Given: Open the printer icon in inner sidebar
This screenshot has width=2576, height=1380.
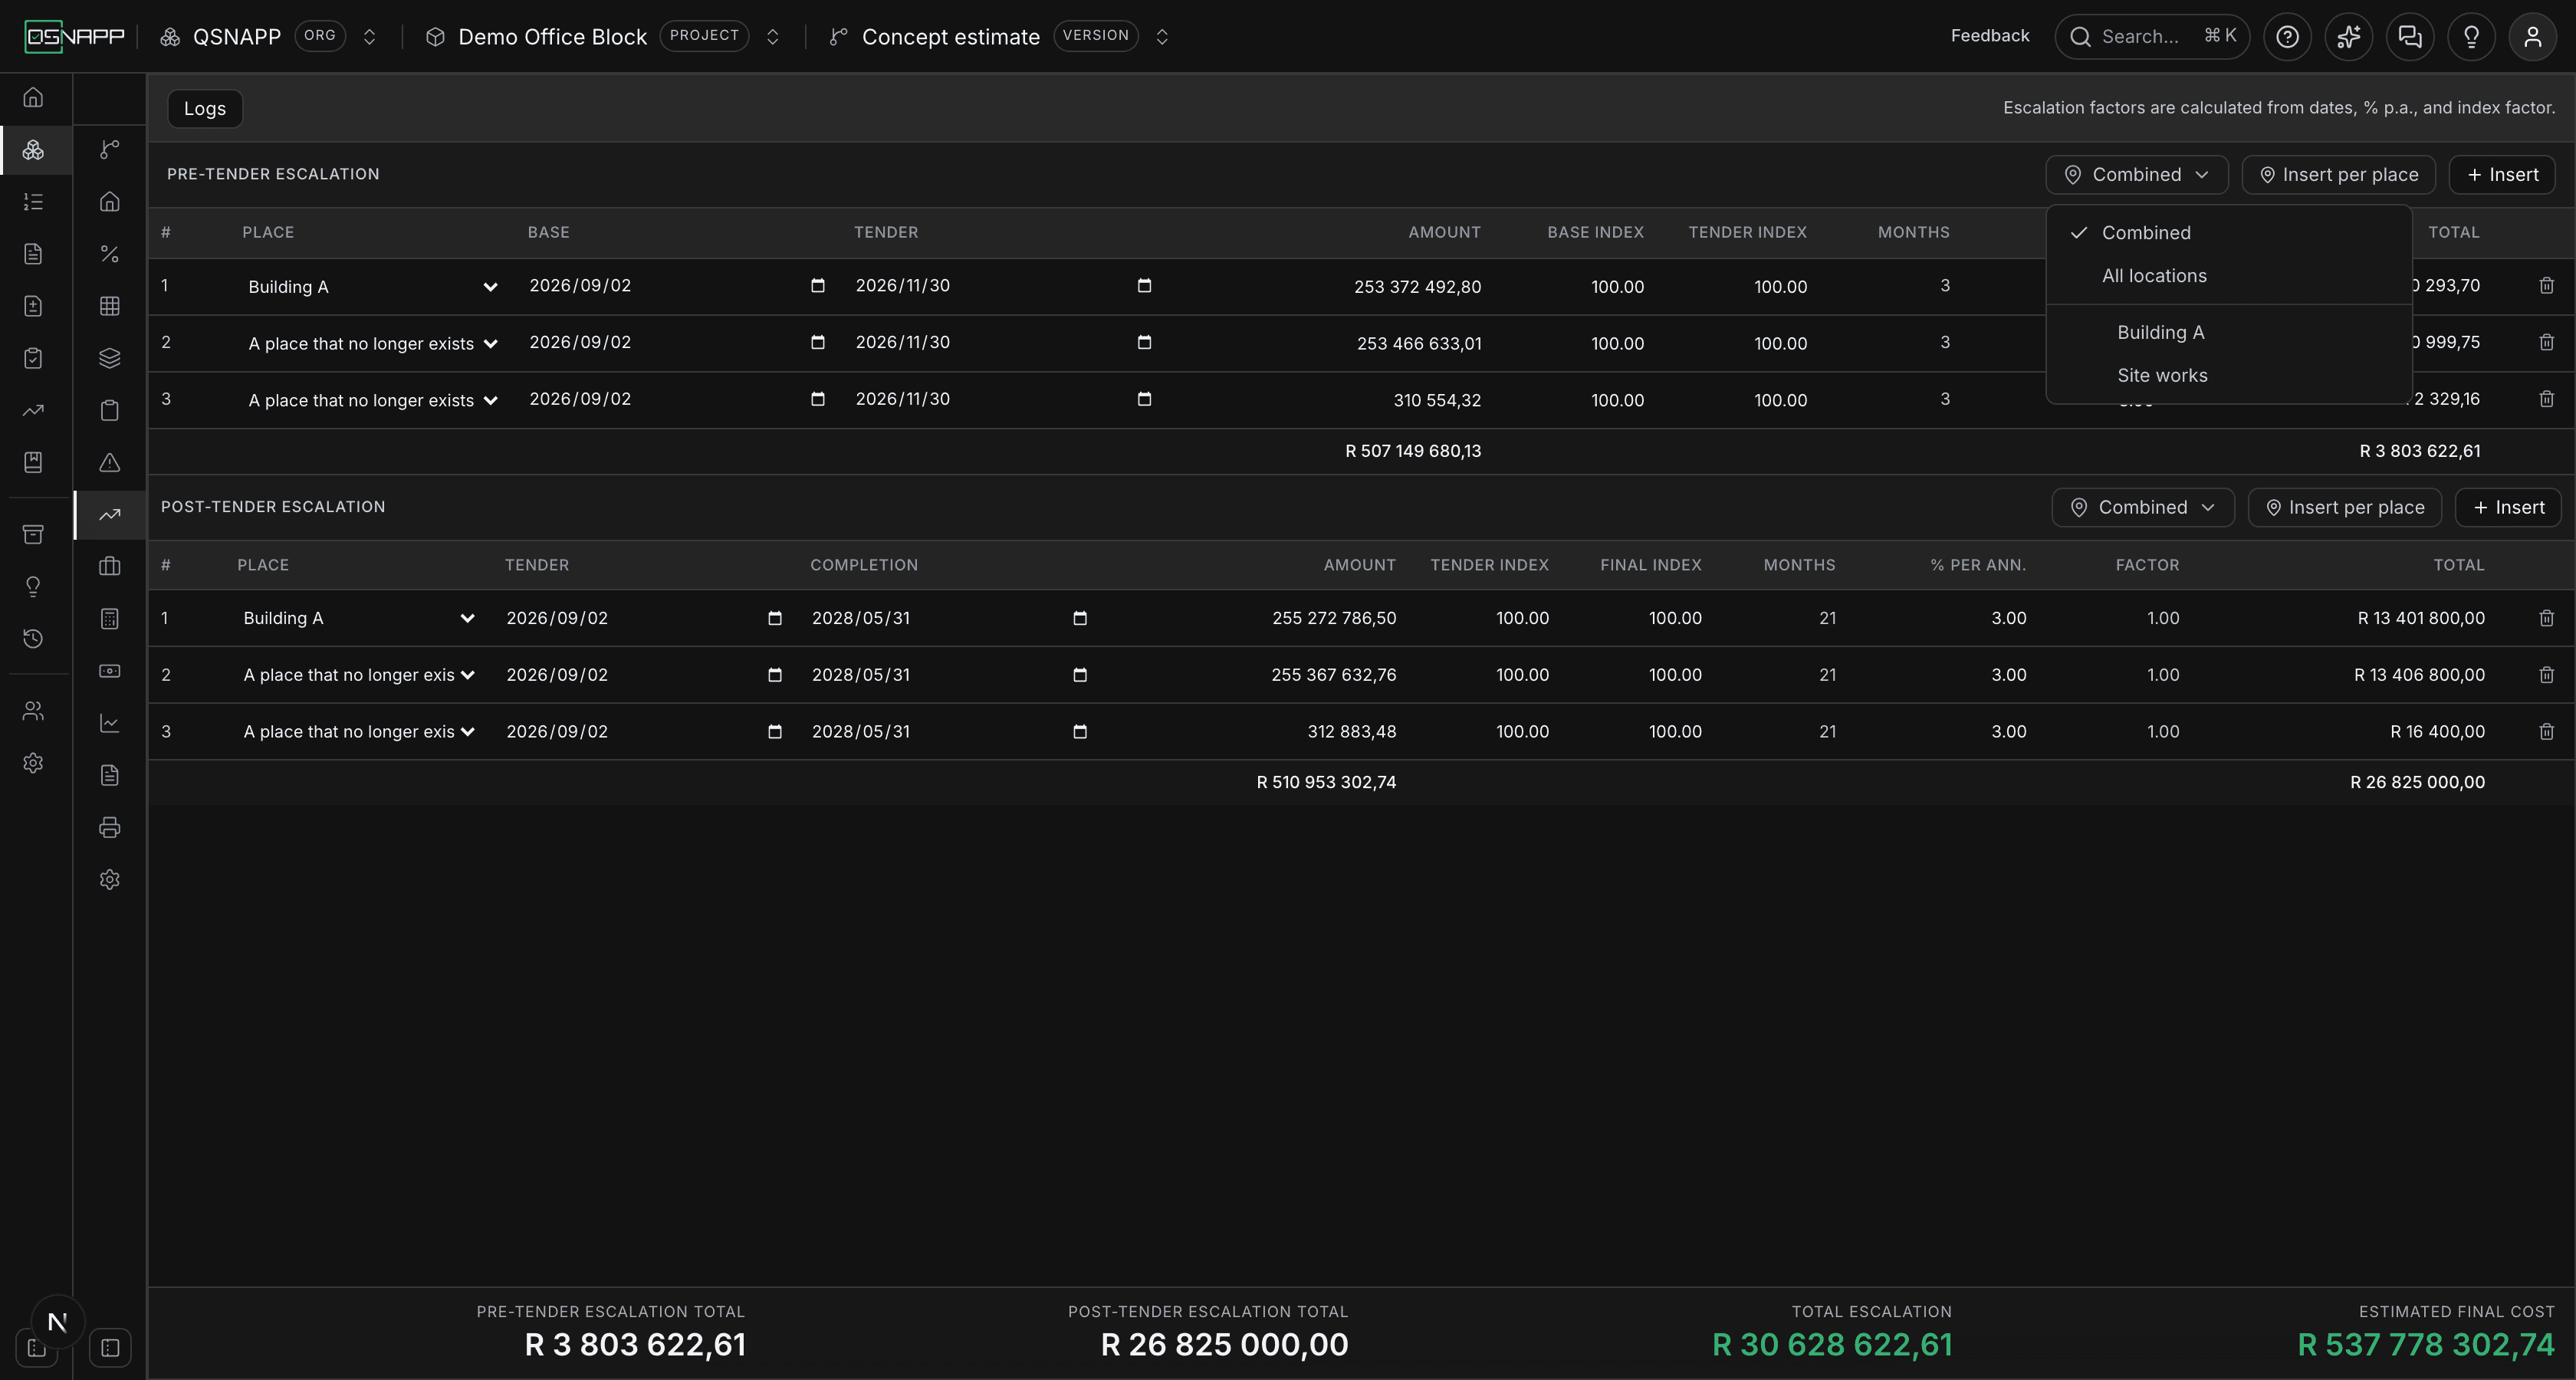Looking at the screenshot, I should 110,827.
